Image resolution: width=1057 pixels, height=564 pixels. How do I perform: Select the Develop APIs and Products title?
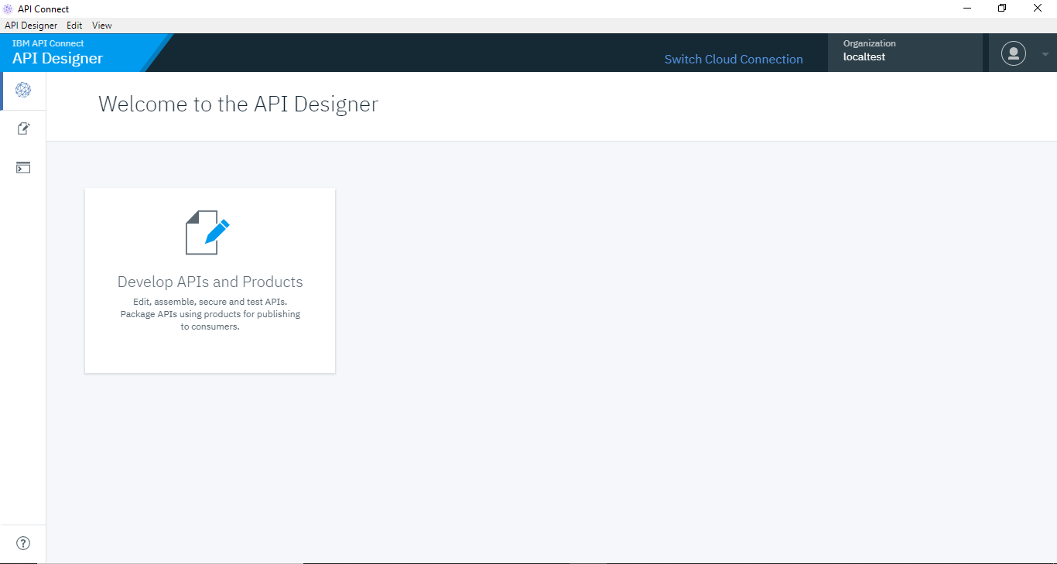(210, 282)
